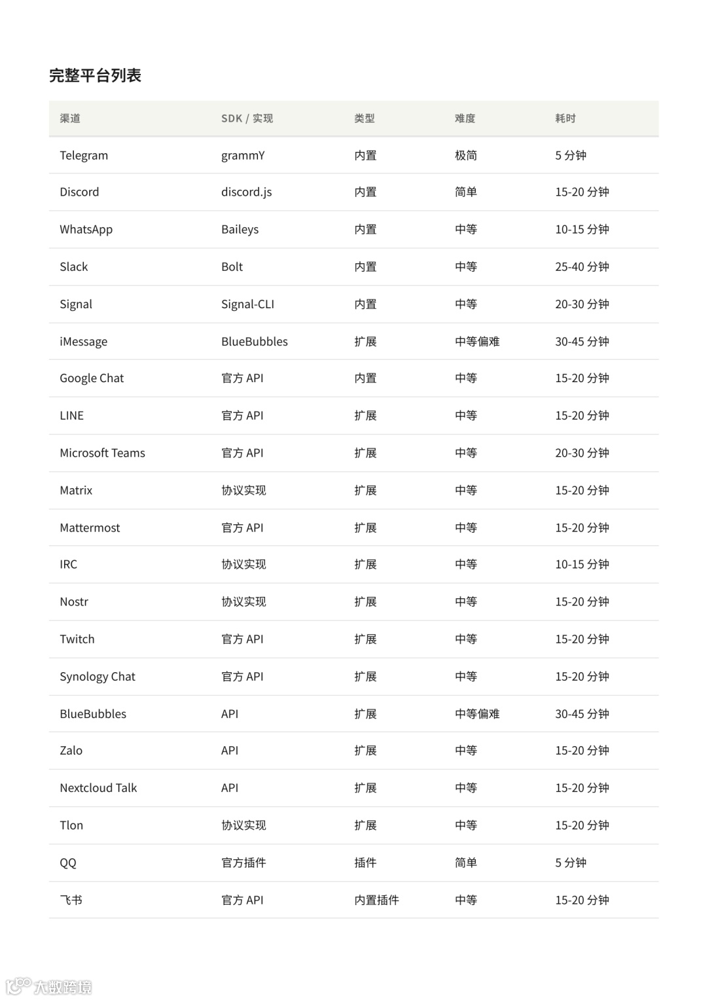Select the Nextcloud Talk cell
Viewport: 707px width, 1000px height.
(x=98, y=788)
